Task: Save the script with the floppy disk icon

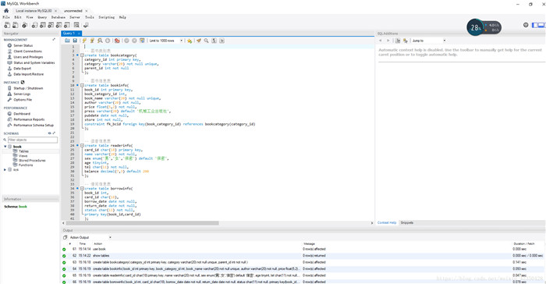Action: pyautogui.click(x=75, y=41)
